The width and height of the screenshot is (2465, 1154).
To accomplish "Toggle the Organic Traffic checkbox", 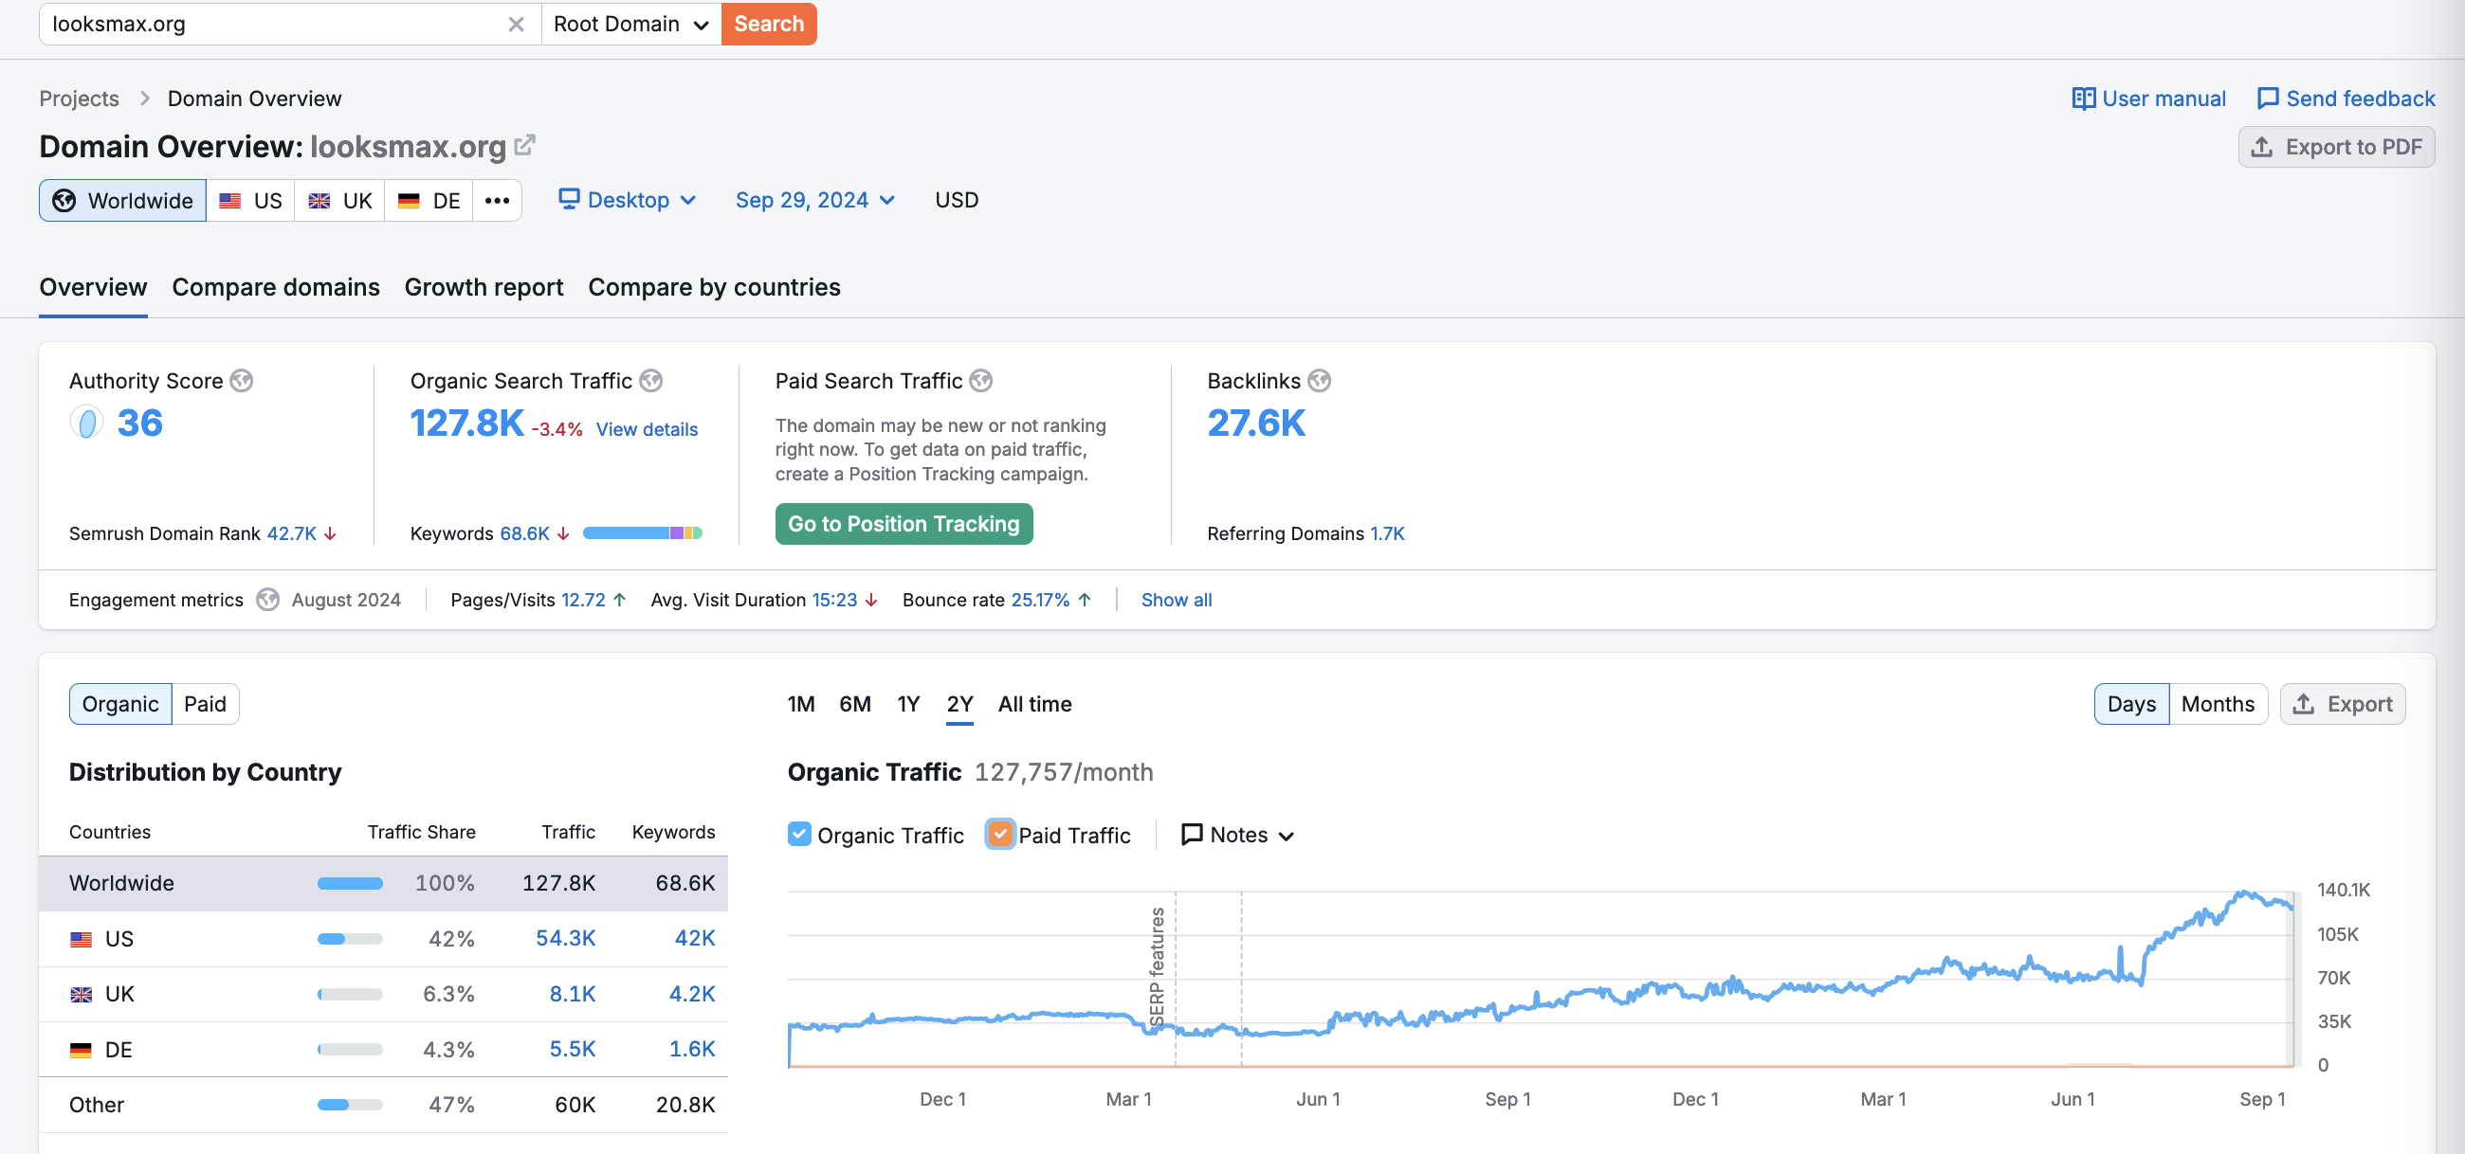I will pos(800,834).
